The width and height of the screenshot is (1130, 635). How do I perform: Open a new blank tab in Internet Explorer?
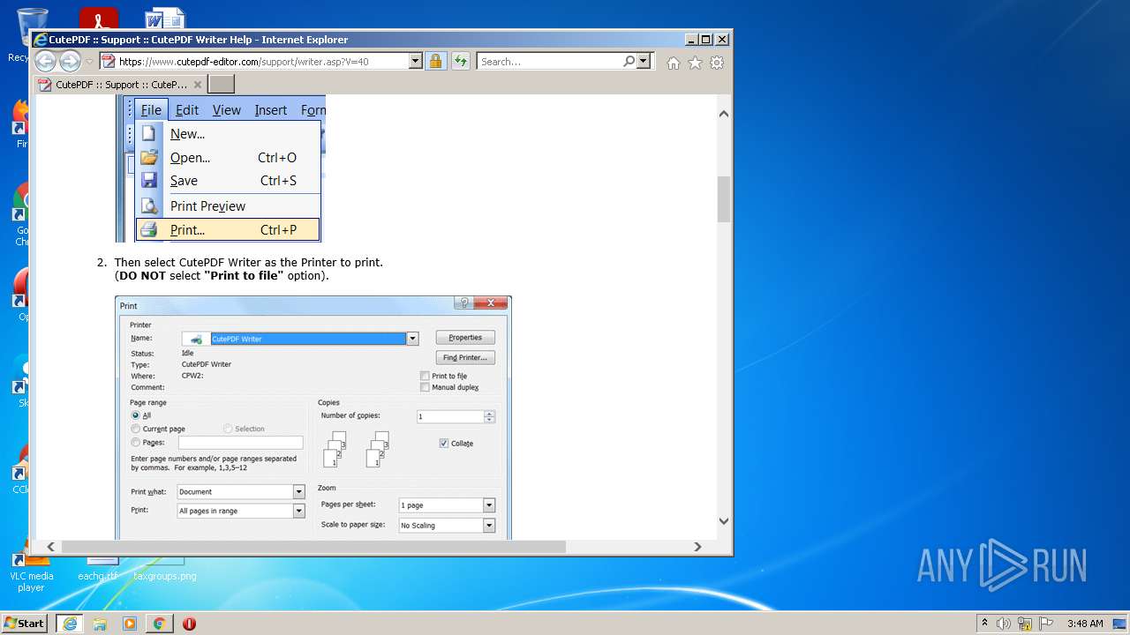point(222,85)
